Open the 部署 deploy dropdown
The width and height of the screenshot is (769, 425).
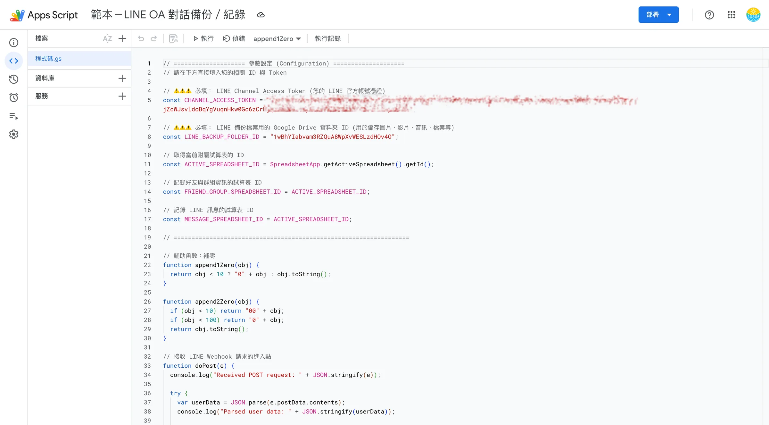658,15
